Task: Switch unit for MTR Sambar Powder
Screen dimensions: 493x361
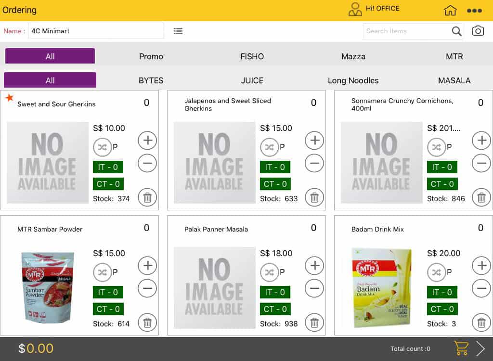Action: 103,272
